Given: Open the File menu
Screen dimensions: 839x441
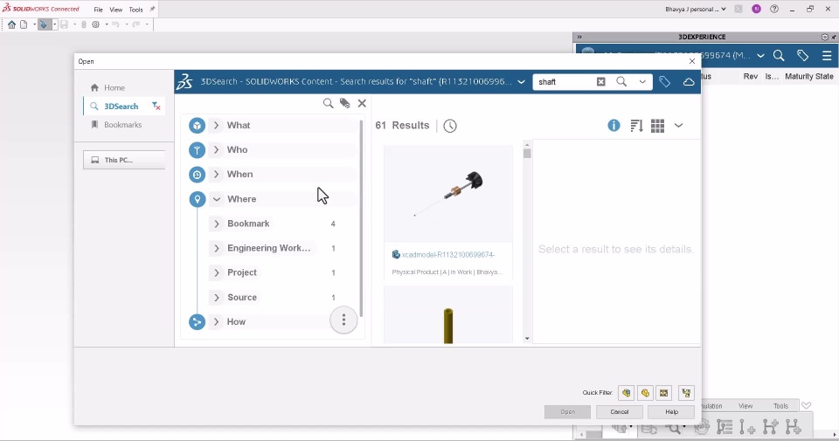Looking at the screenshot, I should pos(99,10).
